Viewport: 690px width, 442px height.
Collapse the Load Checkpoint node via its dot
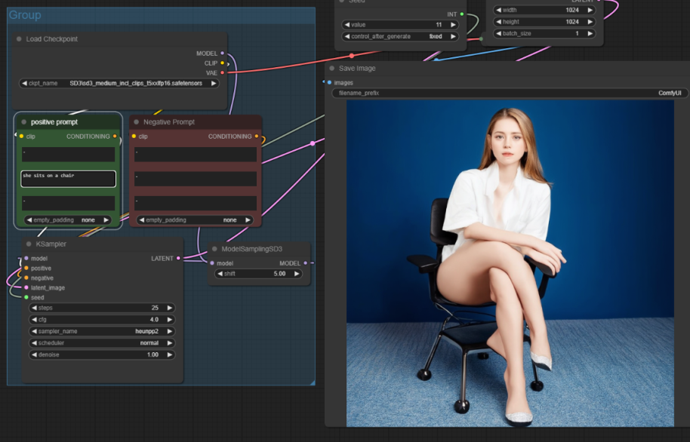(x=19, y=39)
